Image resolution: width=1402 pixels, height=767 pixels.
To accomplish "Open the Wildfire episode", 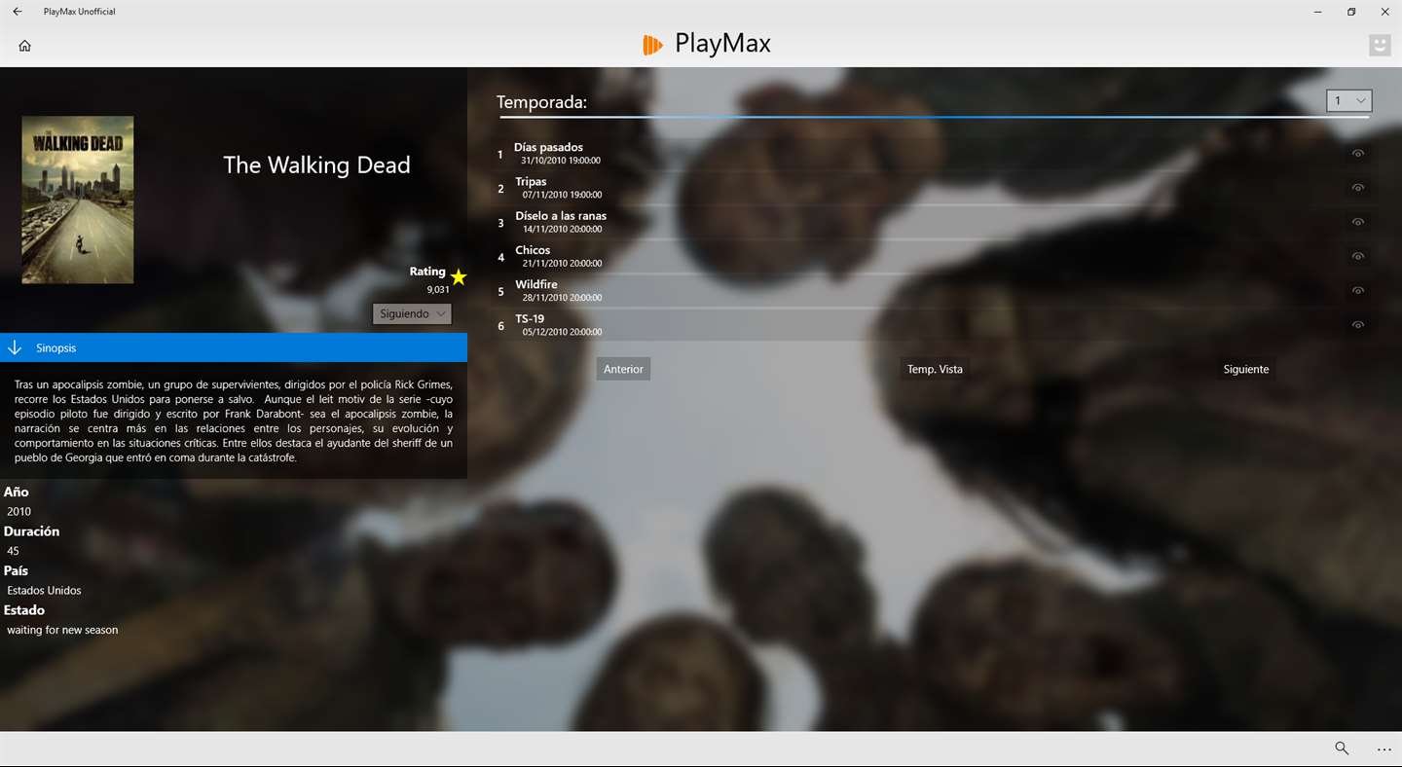I will (x=933, y=290).
